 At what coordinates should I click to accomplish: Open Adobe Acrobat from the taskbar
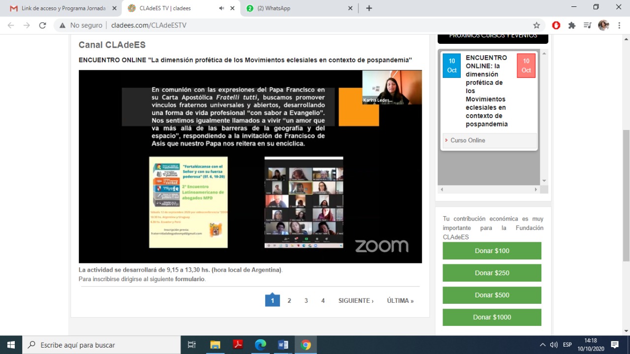coord(238,345)
